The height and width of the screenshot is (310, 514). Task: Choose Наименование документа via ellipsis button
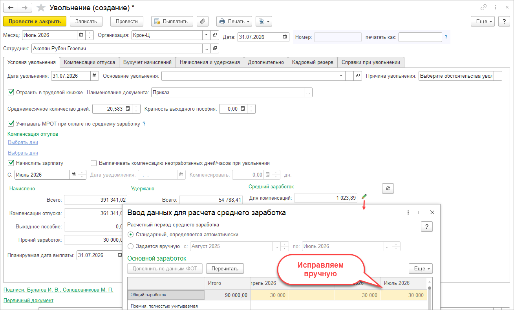308,92
